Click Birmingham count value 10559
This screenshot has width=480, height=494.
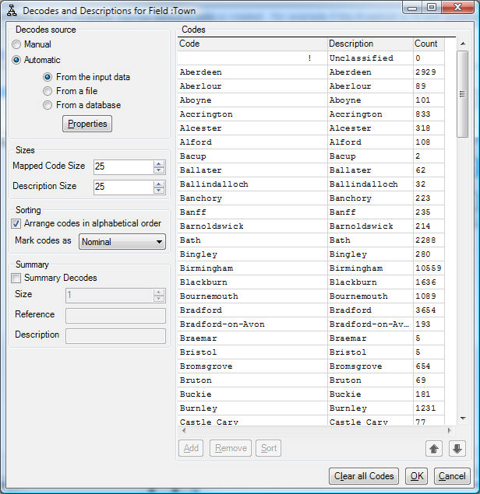pyautogui.click(x=429, y=268)
